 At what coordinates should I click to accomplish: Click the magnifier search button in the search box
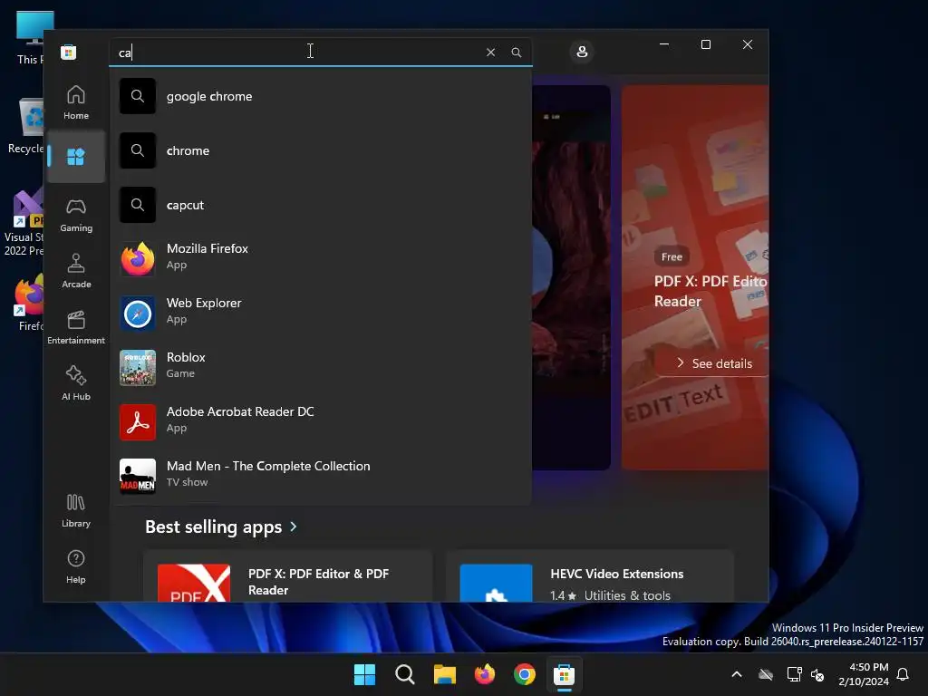click(x=516, y=52)
